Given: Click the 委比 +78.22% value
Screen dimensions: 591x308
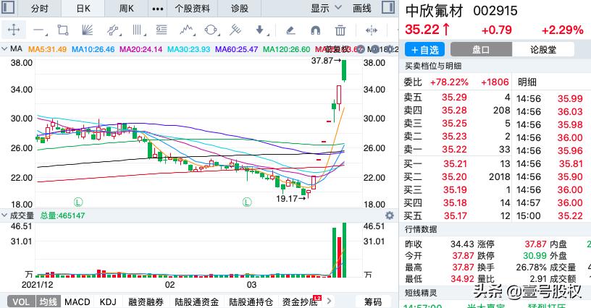Looking at the screenshot, I should point(449,82).
